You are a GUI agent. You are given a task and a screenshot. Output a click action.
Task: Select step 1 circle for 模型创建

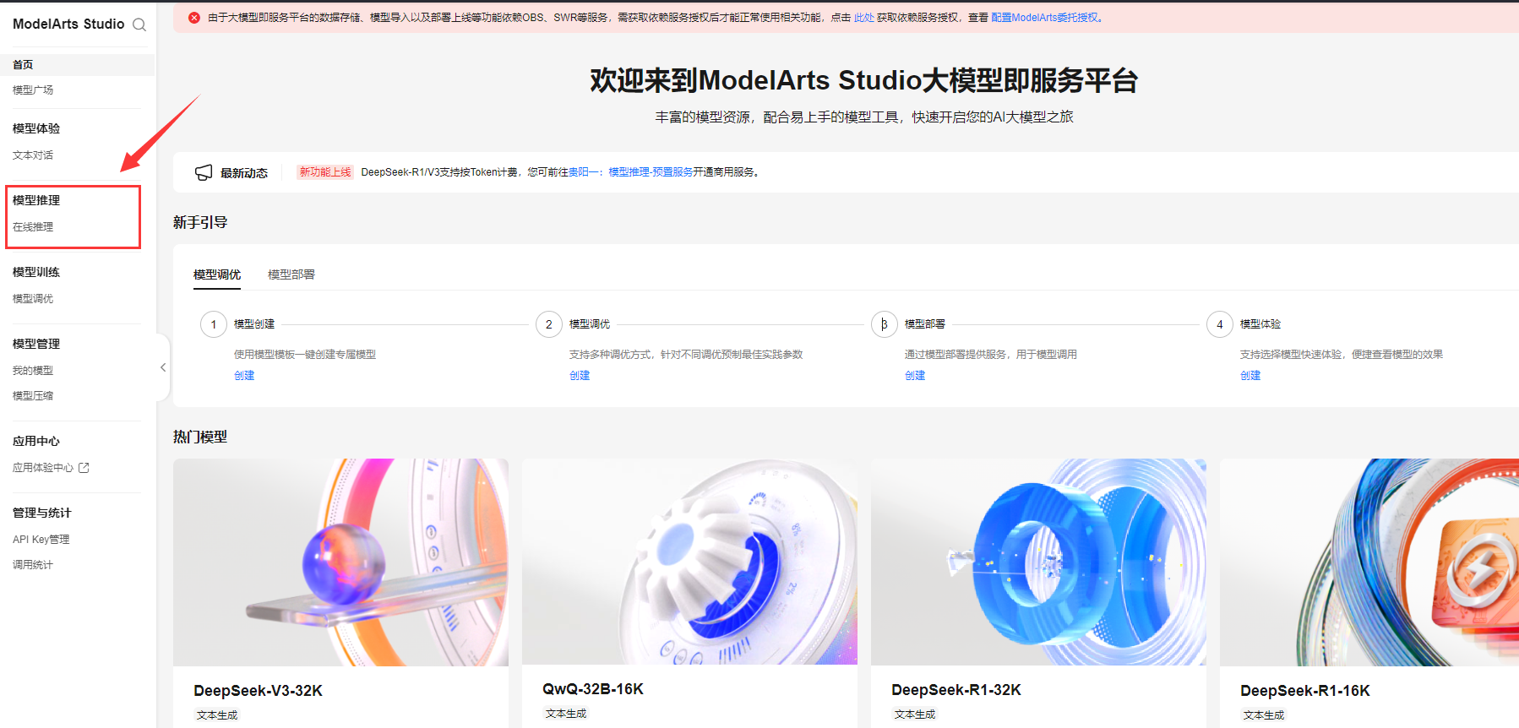(x=214, y=324)
